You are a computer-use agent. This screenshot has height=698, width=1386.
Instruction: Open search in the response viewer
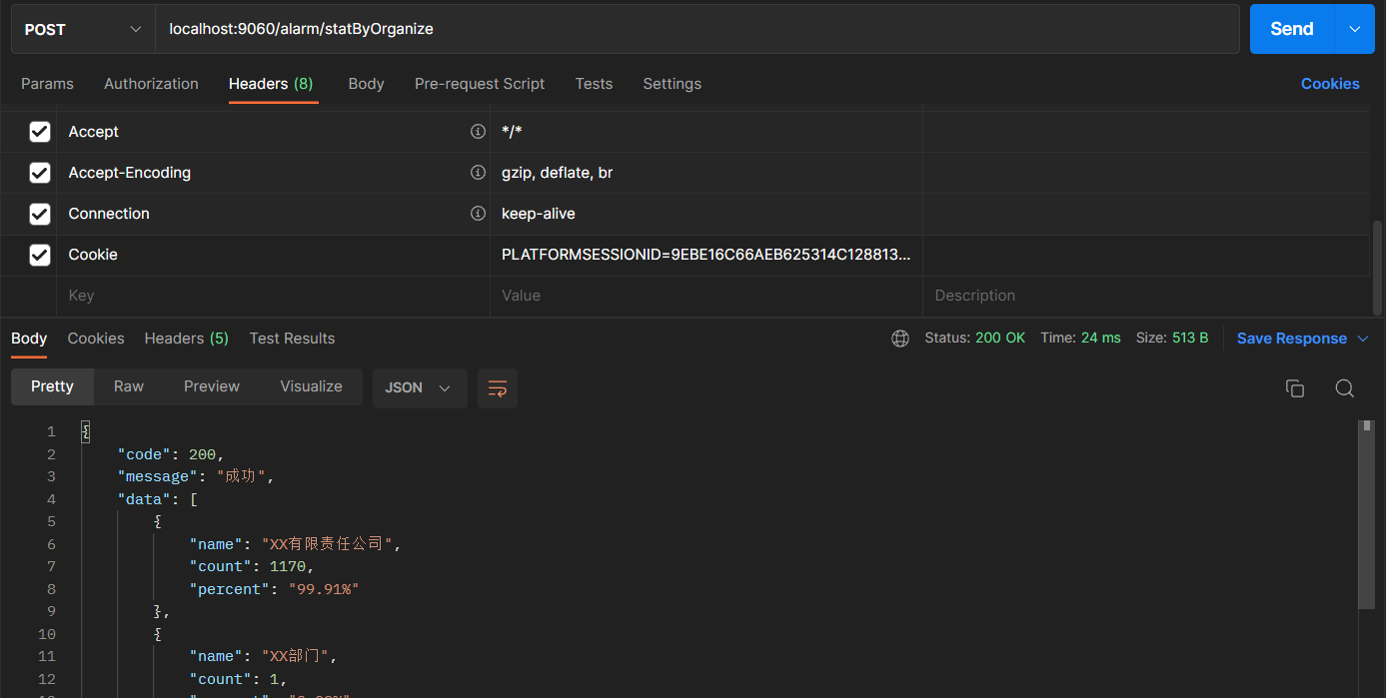(1344, 388)
